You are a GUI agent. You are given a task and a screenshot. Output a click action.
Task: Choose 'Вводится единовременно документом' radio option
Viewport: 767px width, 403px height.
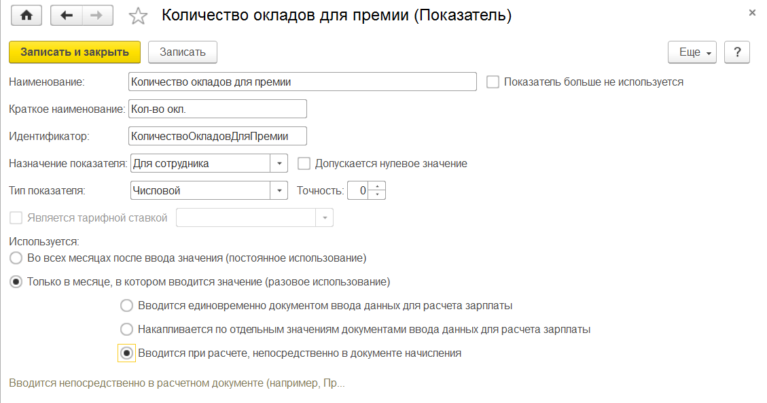pos(126,305)
